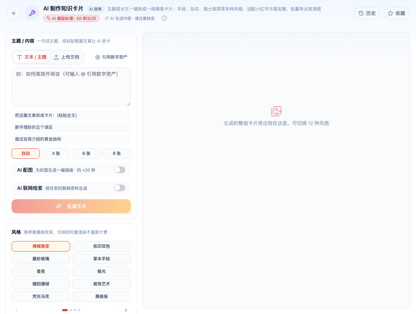Open the 历史 history panel
Image resolution: width=416 pixels, height=314 pixels.
point(367,13)
